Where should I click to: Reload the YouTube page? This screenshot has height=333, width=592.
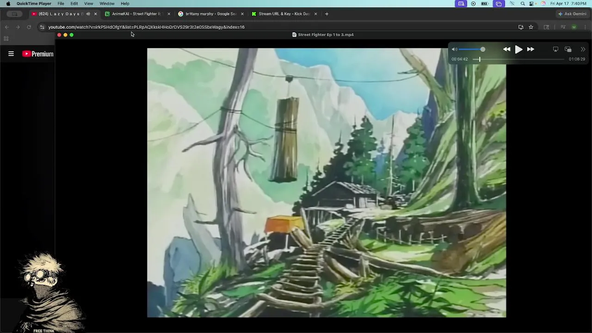(29, 27)
